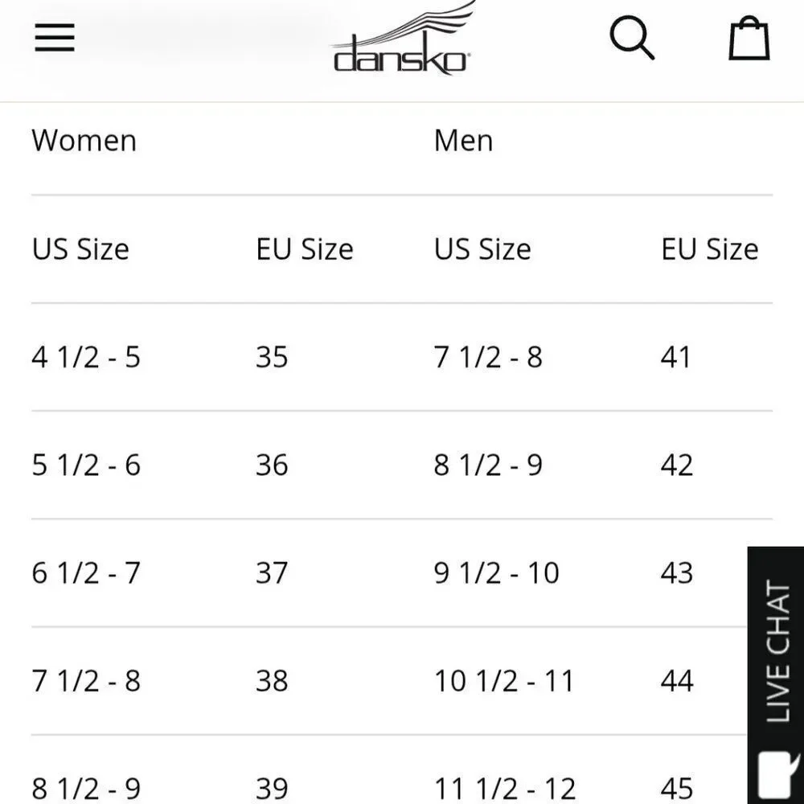The image size is (804, 804).
Task: Open the shopping bag cart
Action: (749, 39)
